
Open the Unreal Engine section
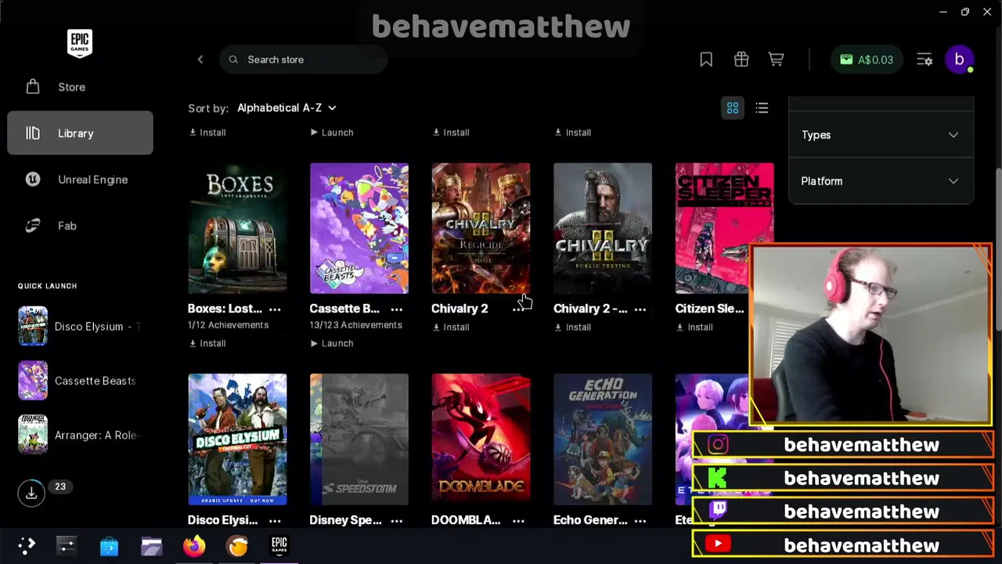point(80,179)
